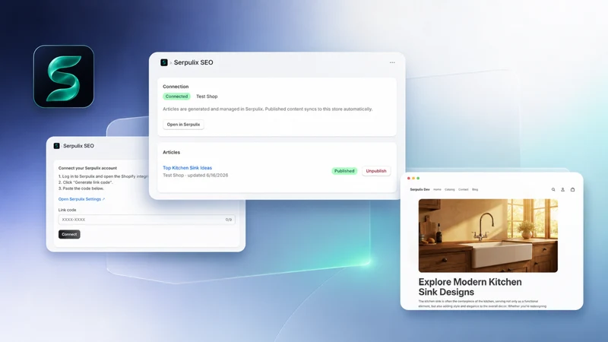Click the Serpulix Dev store name
Screen dimensions: 608x342
[x=420, y=189]
